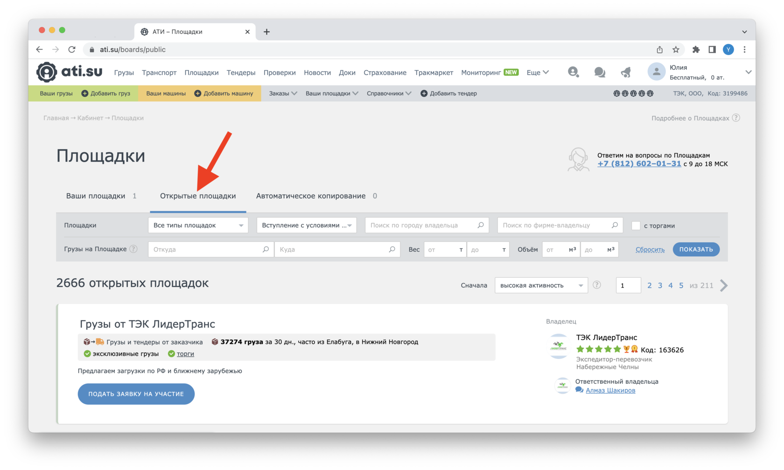Click the ati.su logo
This screenshot has height=470, width=784.
[x=70, y=72]
